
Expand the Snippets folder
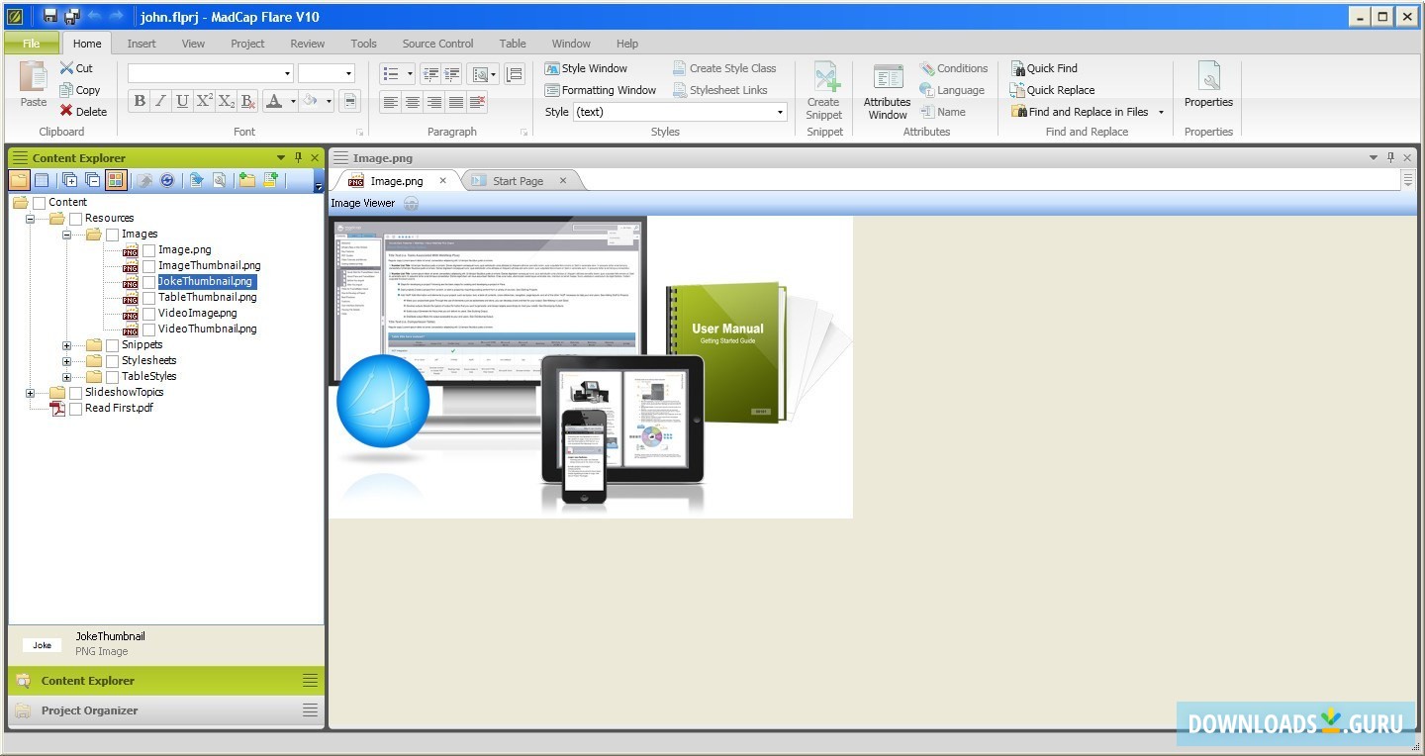(66, 344)
